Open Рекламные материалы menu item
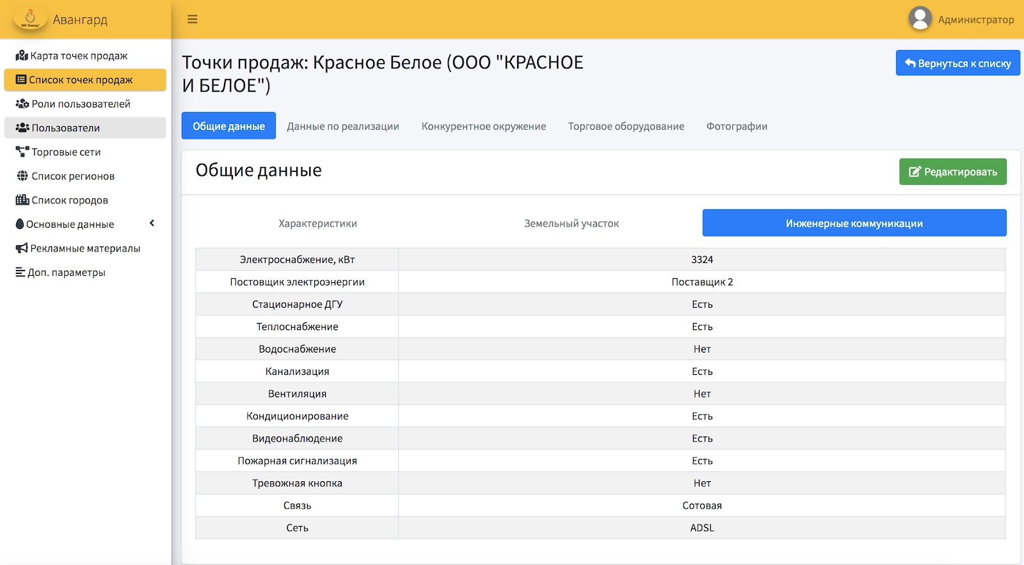Screen dimensions: 1024x565 85,248
